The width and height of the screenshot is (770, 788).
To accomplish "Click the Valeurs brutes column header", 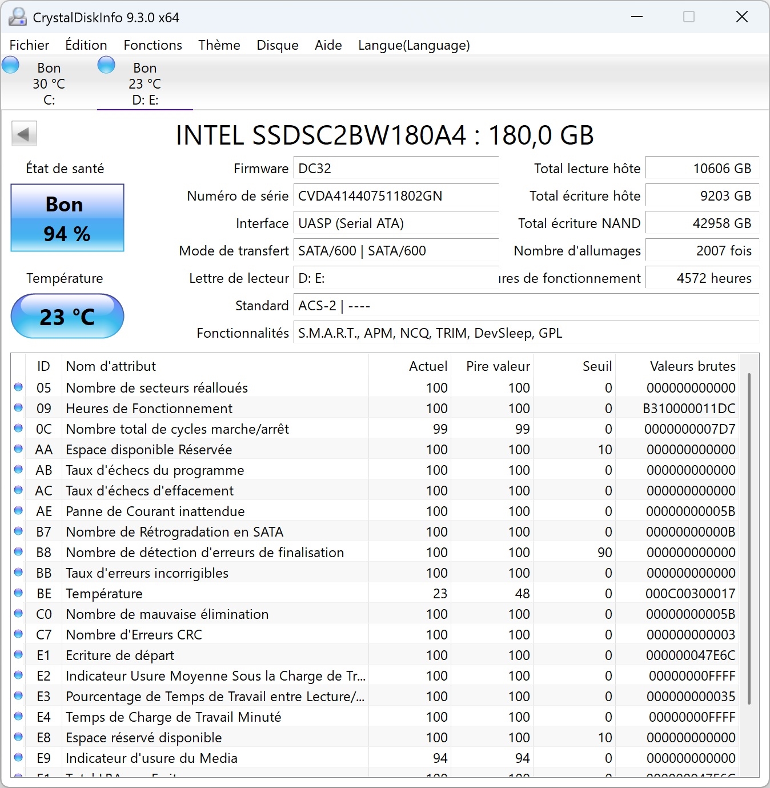I will click(x=677, y=366).
